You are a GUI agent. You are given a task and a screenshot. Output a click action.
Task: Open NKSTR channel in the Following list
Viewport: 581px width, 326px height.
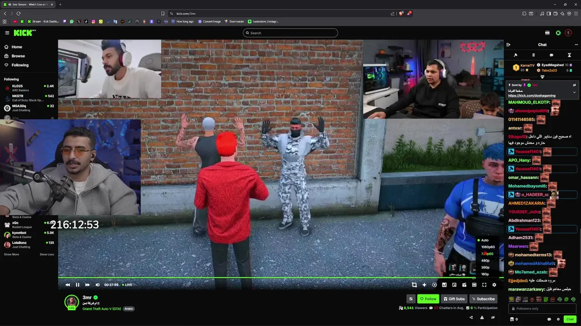(29, 98)
